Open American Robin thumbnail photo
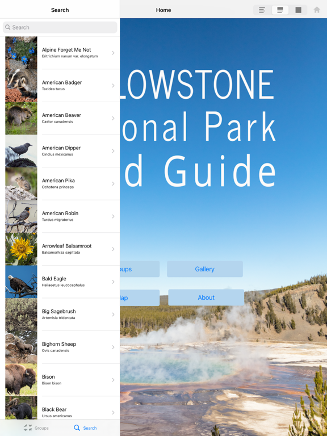This screenshot has height=436, width=327. pyautogui.click(x=21, y=216)
